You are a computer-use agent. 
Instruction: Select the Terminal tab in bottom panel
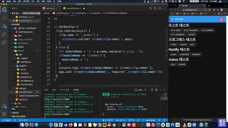76,90
